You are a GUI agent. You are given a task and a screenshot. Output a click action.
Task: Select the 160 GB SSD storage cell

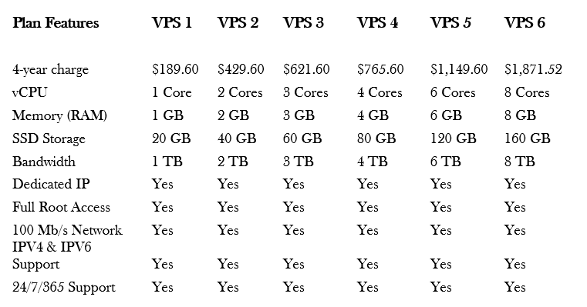pyautogui.click(x=528, y=138)
